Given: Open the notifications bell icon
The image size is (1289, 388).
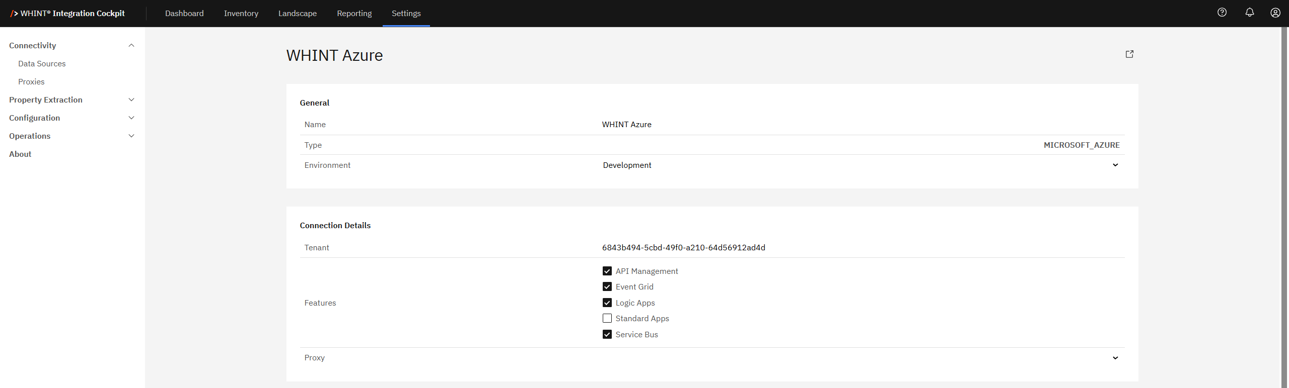Looking at the screenshot, I should 1250,13.
